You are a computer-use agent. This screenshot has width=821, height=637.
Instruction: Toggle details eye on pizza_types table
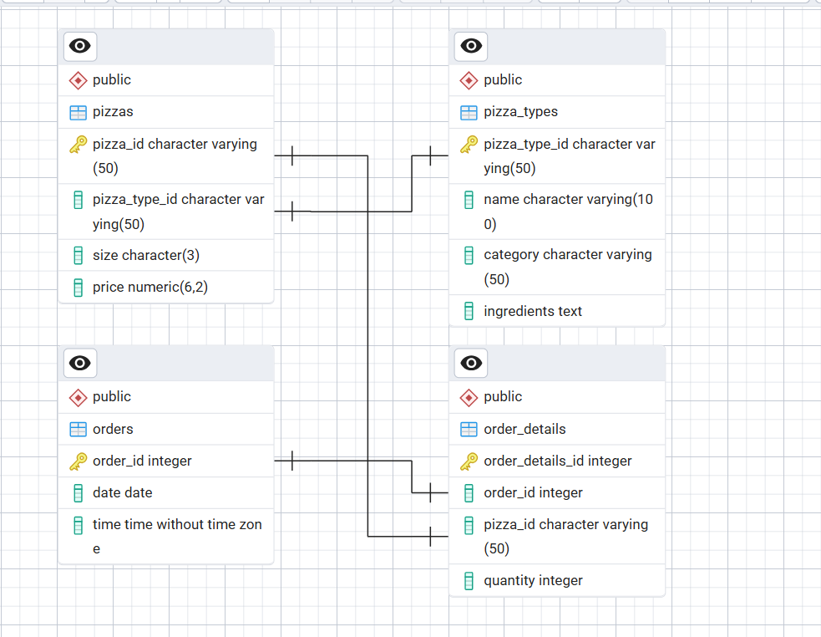[x=471, y=46]
